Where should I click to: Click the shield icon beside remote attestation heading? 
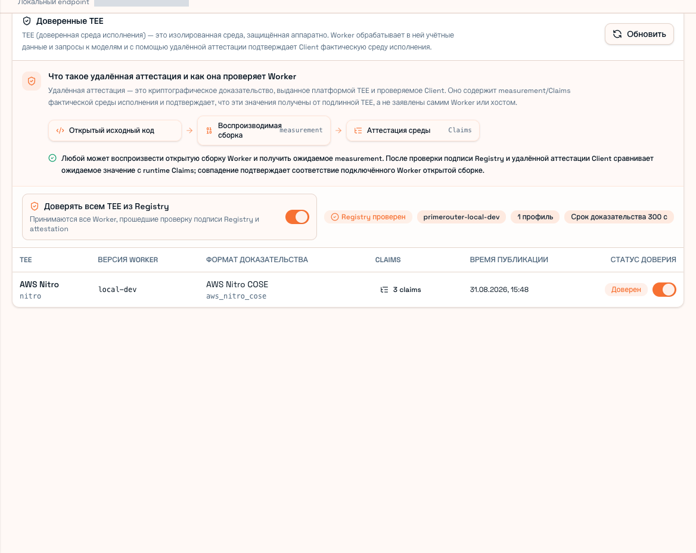pyautogui.click(x=32, y=81)
